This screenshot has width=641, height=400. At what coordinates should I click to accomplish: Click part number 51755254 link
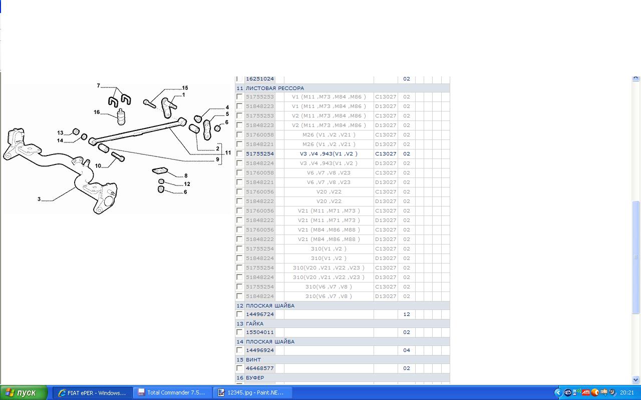[x=260, y=154]
